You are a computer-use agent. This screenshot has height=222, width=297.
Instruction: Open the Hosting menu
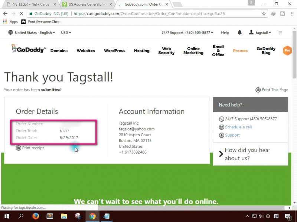click(142, 51)
